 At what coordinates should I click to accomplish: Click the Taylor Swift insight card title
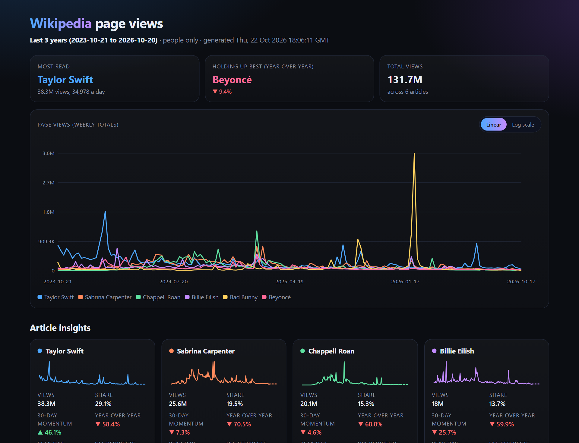click(65, 351)
